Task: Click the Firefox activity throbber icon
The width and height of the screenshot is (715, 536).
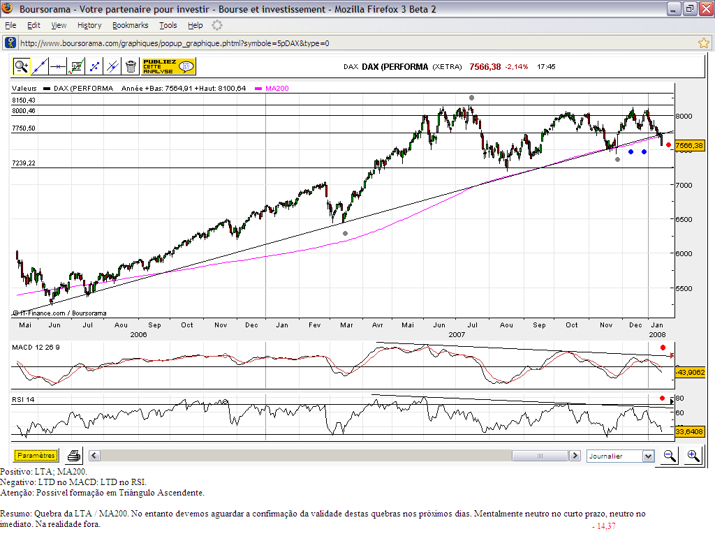Action: coord(217,26)
